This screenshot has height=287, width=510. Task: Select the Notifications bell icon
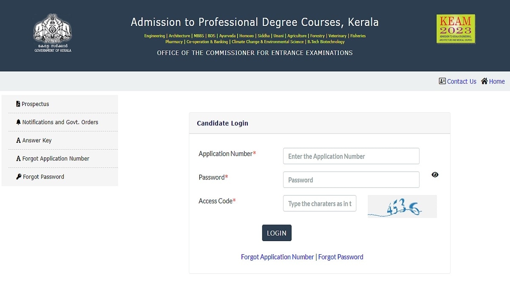point(18,122)
